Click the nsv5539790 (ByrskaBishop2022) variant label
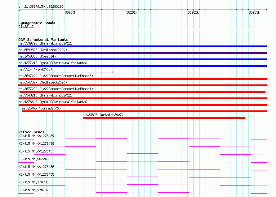 (x=46, y=43)
